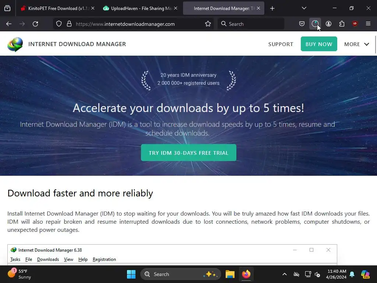Open View menu in IDM preview image
Image resolution: width=377 pixels, height=283 pixels.
(68, 259)
